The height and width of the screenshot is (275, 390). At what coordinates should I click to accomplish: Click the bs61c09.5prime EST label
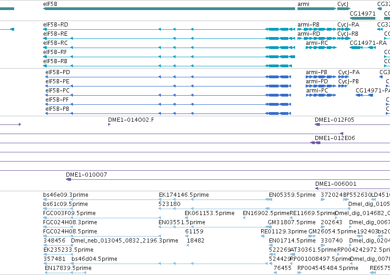pyautogui.click(x=66, y=204)
